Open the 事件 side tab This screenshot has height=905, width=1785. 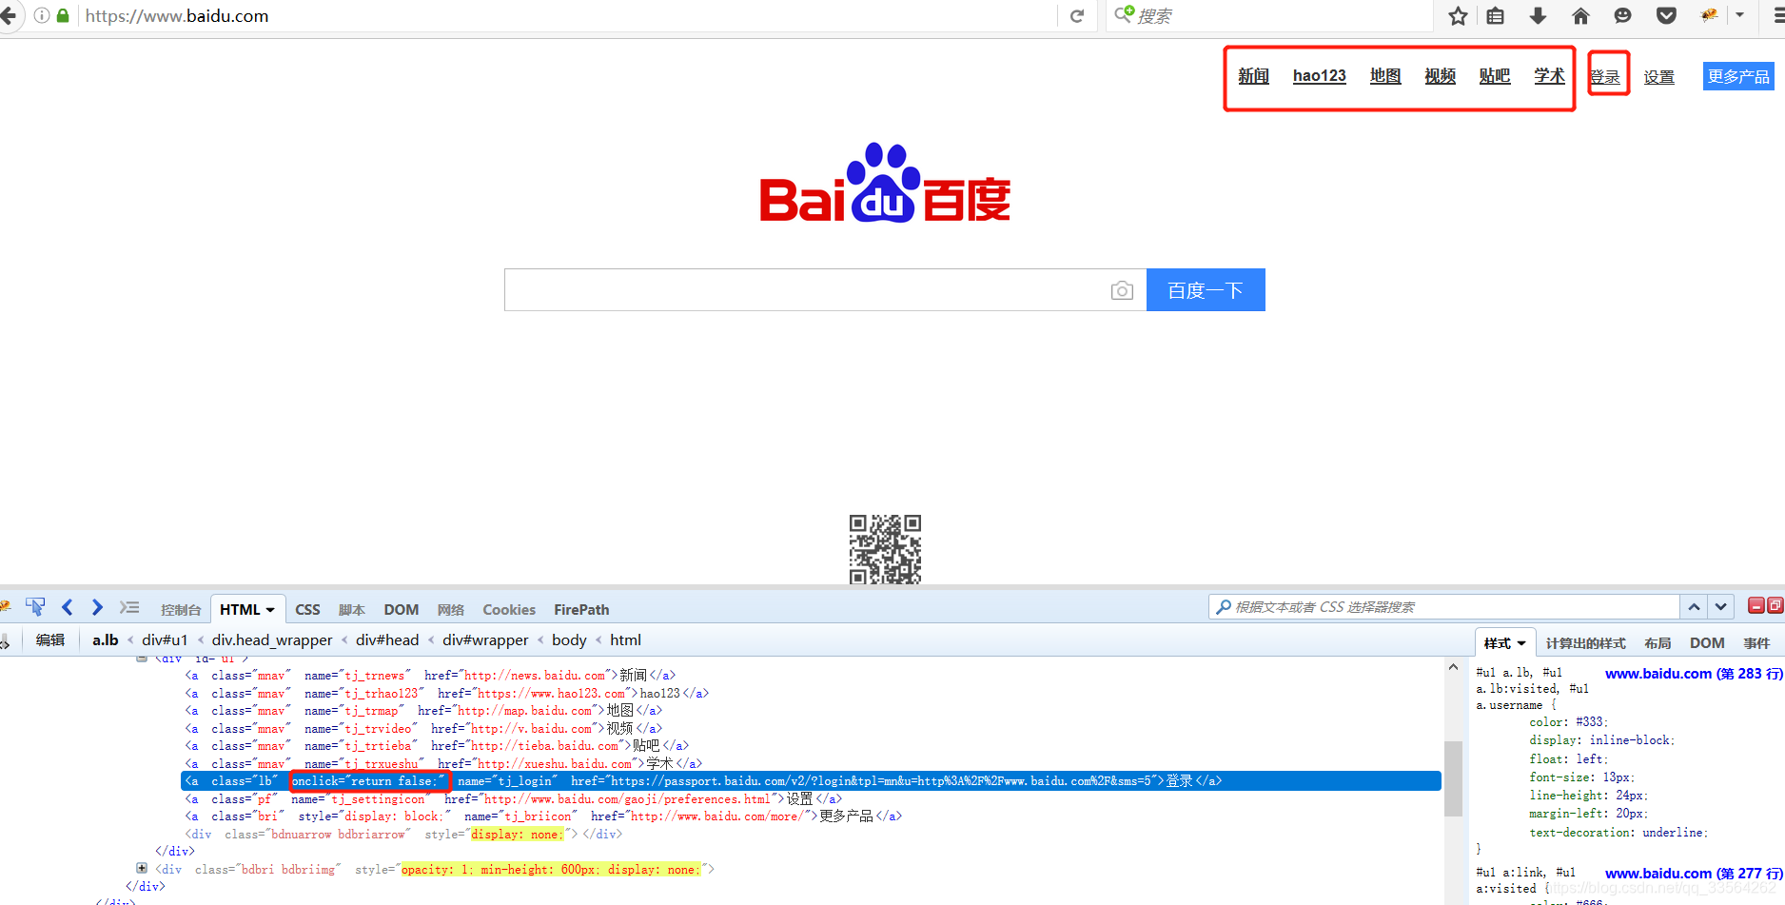[x=1756, y=643]
